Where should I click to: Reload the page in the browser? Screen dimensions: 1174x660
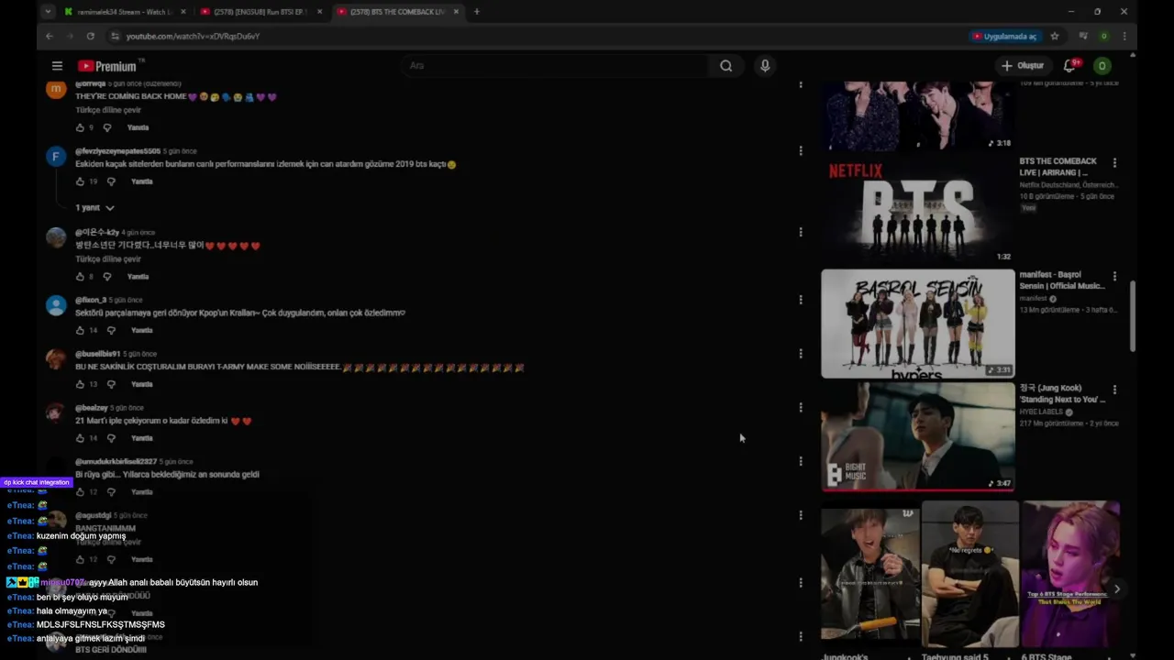[90, 36]
